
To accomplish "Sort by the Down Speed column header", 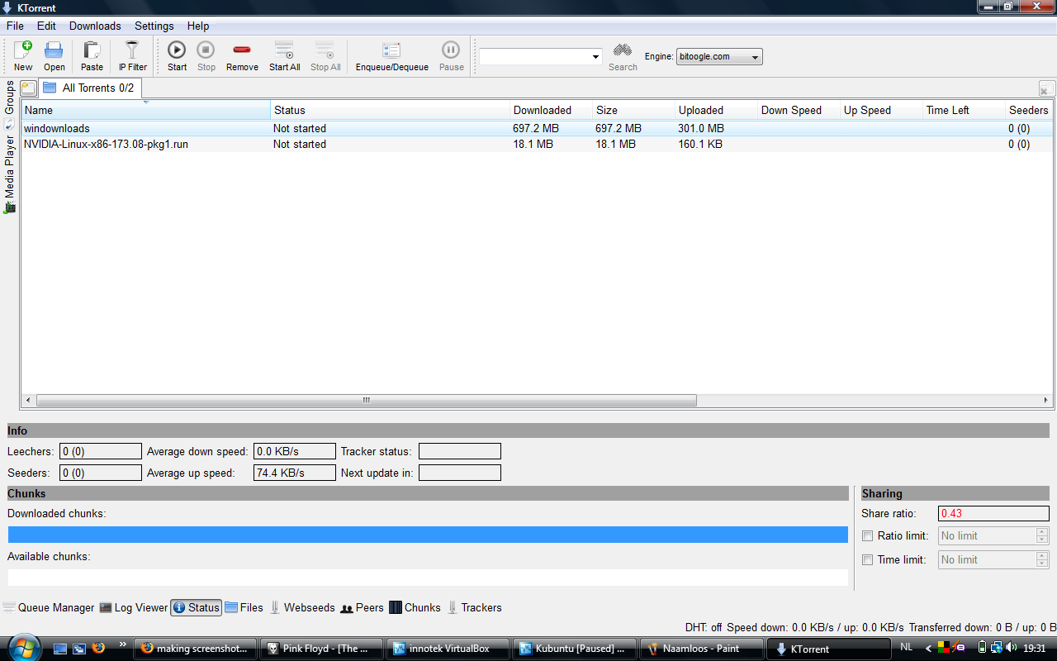I will click(x=799, y=110).
